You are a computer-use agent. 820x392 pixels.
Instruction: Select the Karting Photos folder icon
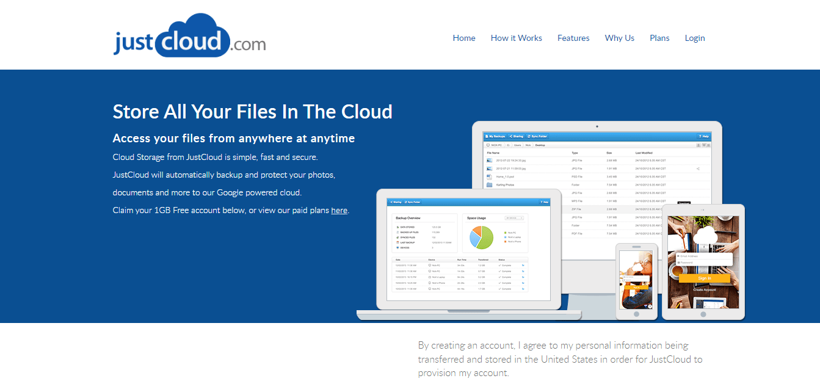tap(490, 184)
